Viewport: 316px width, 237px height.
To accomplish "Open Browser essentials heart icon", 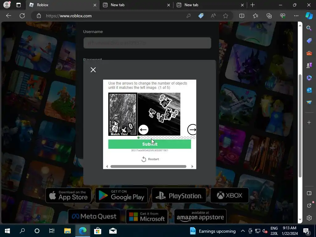I will pyautogui.click(x=283, y=16).
